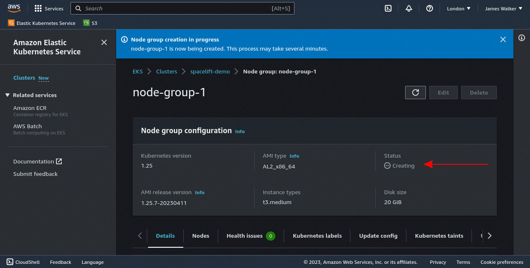
Task: Open Clusters in the sidebar
Action: (x=24, y=78)
